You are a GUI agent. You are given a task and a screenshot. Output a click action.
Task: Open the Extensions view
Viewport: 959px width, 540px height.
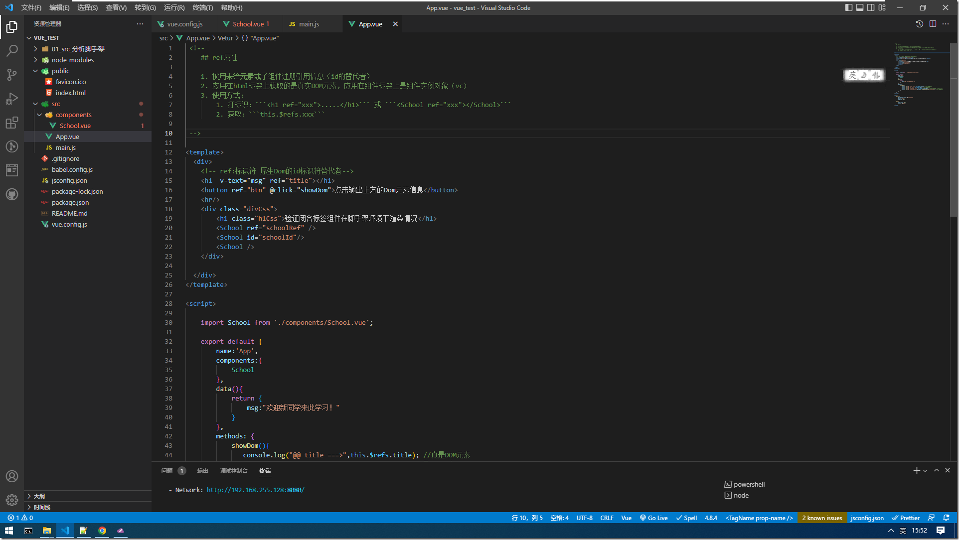click(12, 122)
